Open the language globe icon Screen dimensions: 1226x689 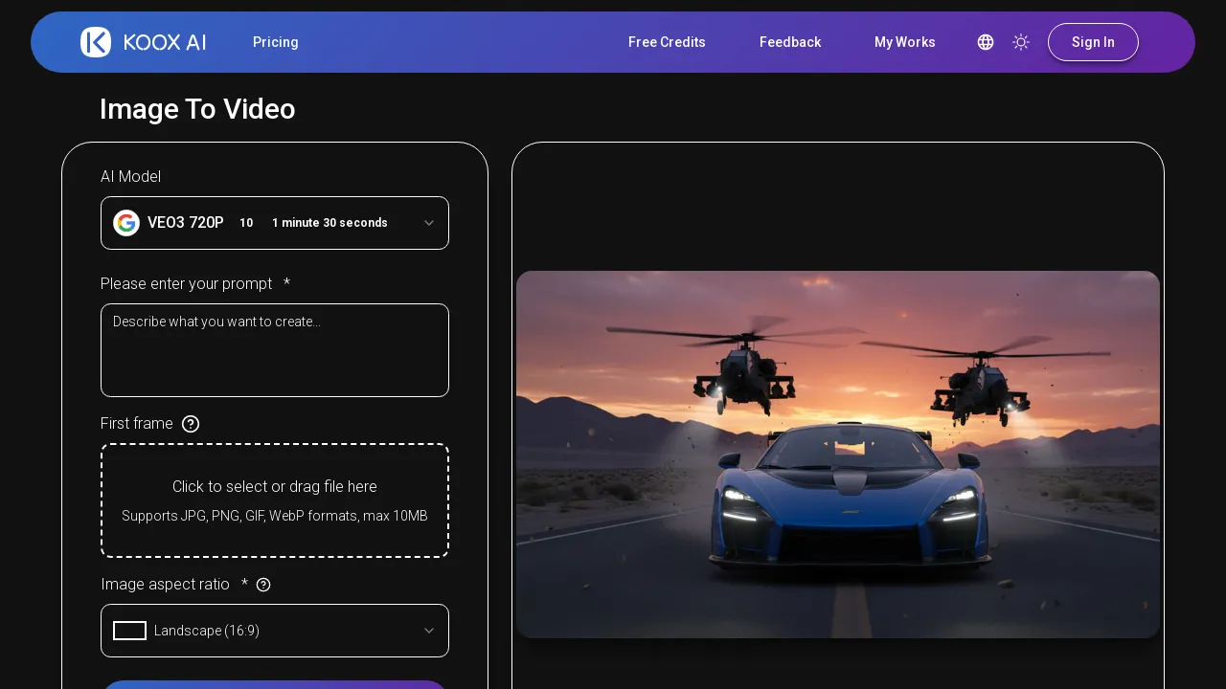pyautogui.click(x=986, y=42)
